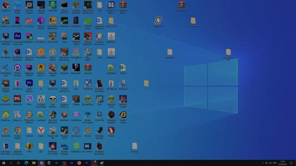The height and width of the screenshot is (166, 296).
Task: Select the purple Tor Browser onion icon
Action: [41, 20]
